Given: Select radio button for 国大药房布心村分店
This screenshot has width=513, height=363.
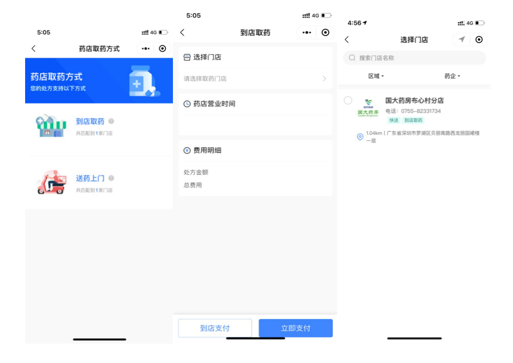Looking at the screenshot, I should pyautogui.click(x=348, y=100).
